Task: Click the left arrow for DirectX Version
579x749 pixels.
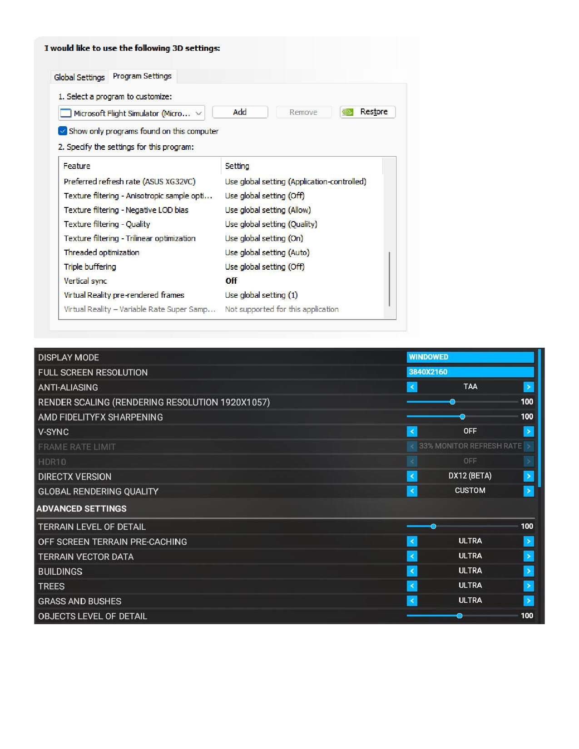Action: [x=412, y=476]
